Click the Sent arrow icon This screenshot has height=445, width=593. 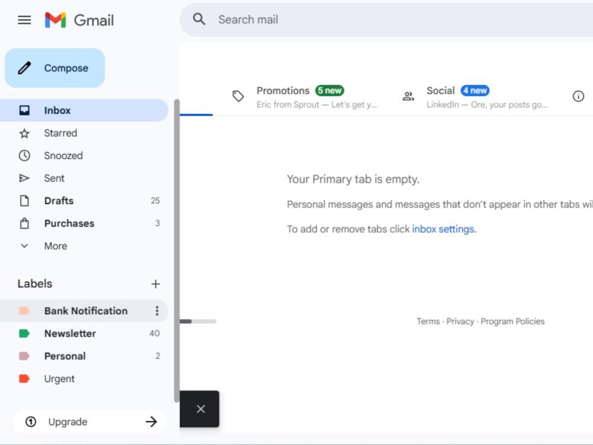pos(24,178)
